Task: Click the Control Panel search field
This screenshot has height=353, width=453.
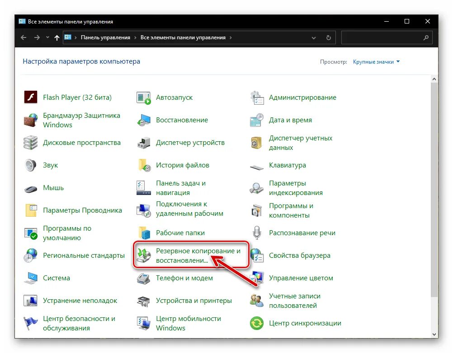Action: tap(382, 38)
